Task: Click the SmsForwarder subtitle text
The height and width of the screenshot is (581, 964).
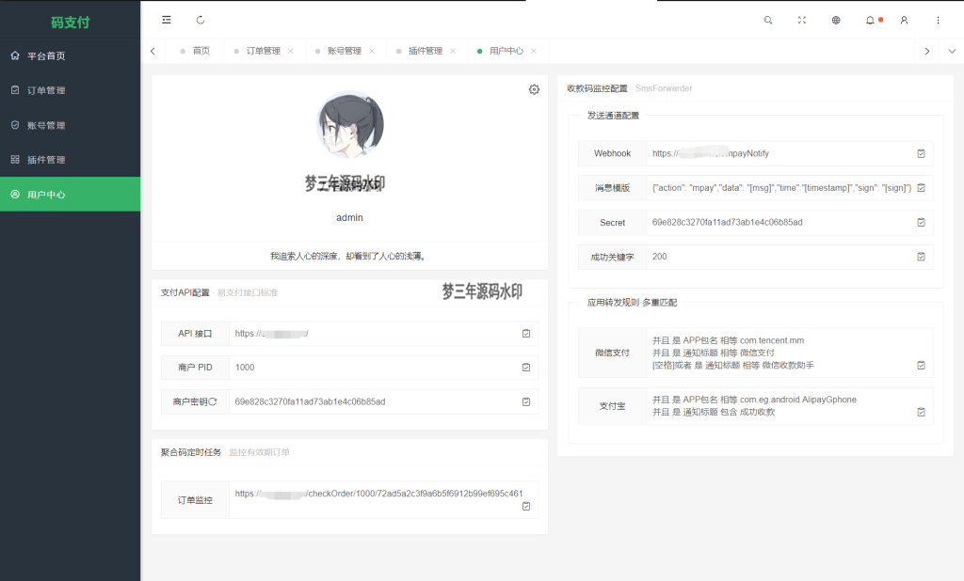Action: pyautogui.click(x=664, y=88)
